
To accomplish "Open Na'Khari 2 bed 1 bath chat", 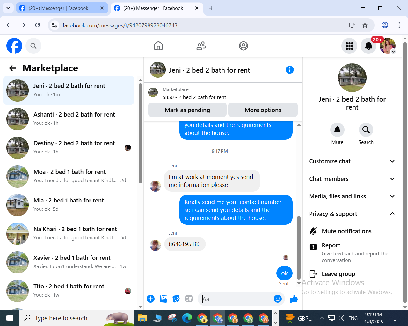I will click(x=69, y=234).
